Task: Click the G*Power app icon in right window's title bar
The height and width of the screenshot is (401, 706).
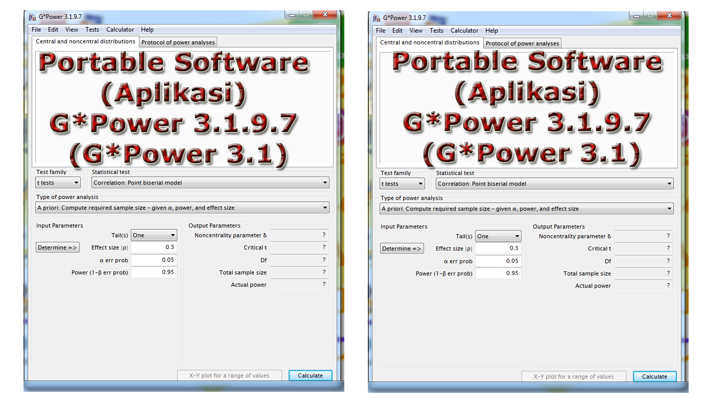Action: point(377,18)
